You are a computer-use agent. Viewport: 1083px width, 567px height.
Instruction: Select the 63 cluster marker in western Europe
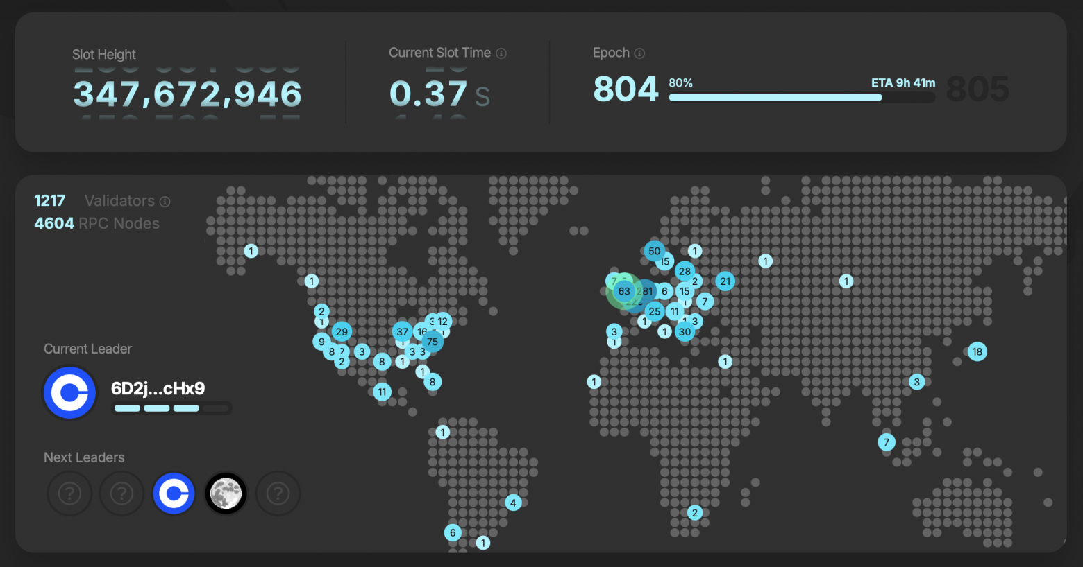624,291
